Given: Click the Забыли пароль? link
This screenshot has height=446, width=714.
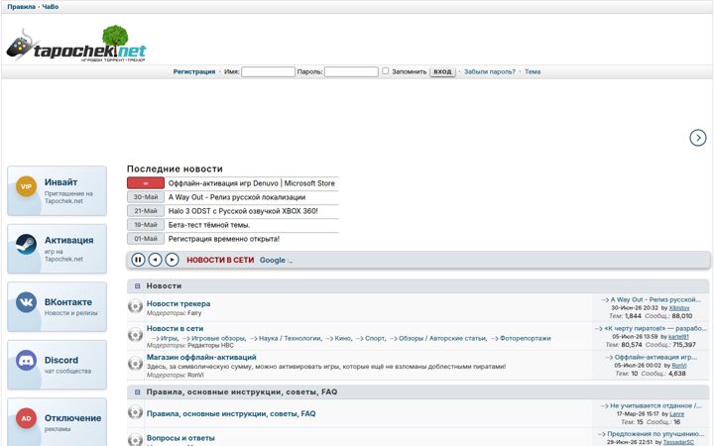Looking at the screenshot, I should pyautogui.click(x=490, y=71).
